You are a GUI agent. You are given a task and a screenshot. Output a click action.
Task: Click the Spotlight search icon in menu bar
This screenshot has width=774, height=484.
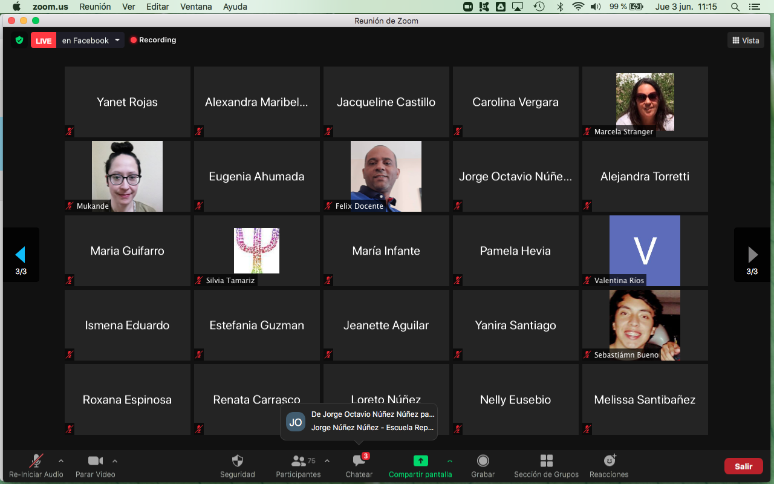735,7
